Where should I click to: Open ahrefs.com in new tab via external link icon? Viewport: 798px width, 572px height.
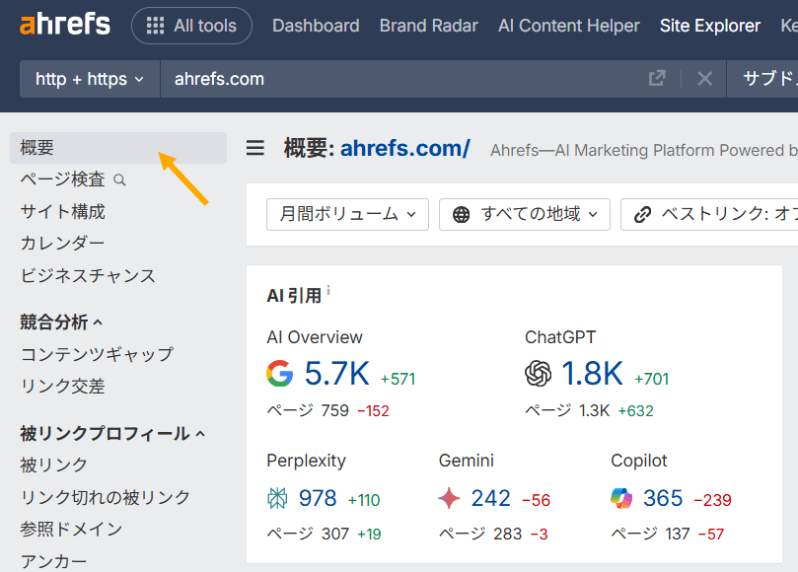(657, 78)
